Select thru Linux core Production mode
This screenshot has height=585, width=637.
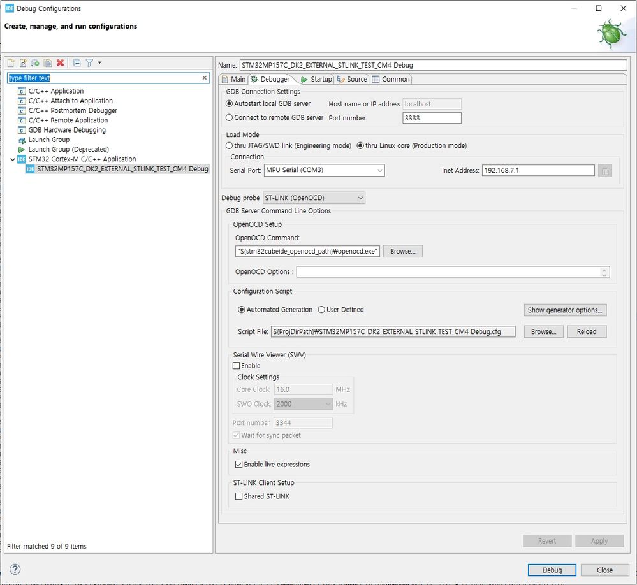click(x=412, y=145)
